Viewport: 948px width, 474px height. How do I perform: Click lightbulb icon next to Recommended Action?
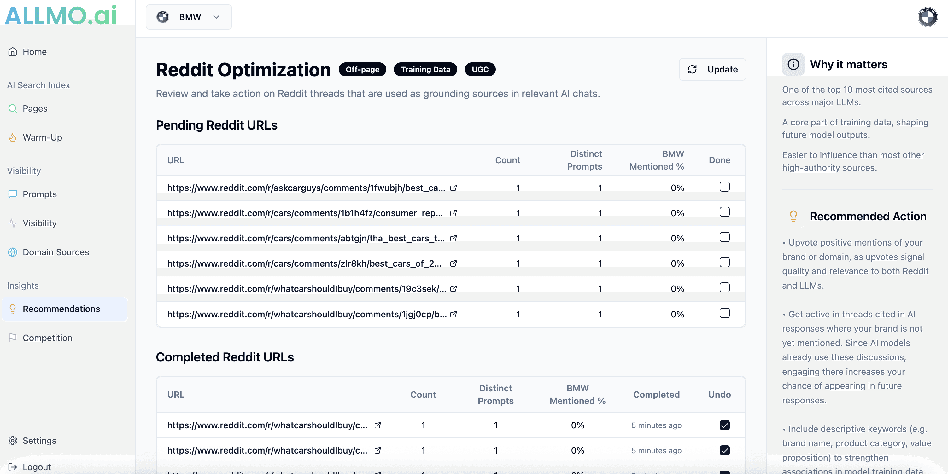(793, 216)
